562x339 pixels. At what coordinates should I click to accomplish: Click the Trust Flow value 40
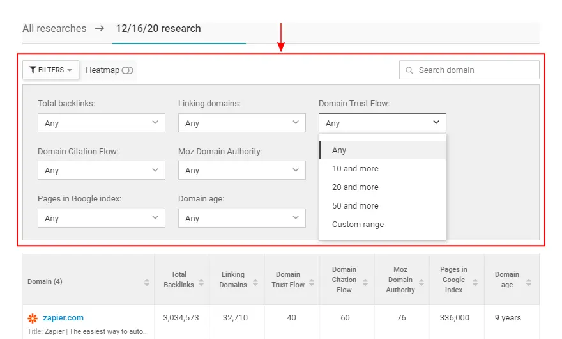[x=291, y=318]
